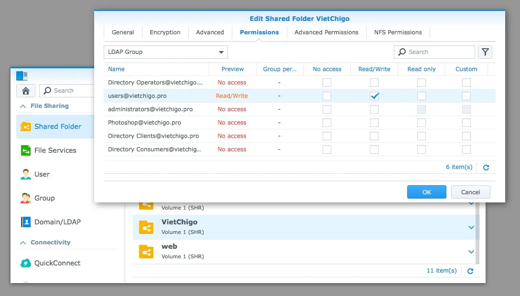Expand the VietChigo folder details chevron
520x296 pixels.
pos(471,227)
